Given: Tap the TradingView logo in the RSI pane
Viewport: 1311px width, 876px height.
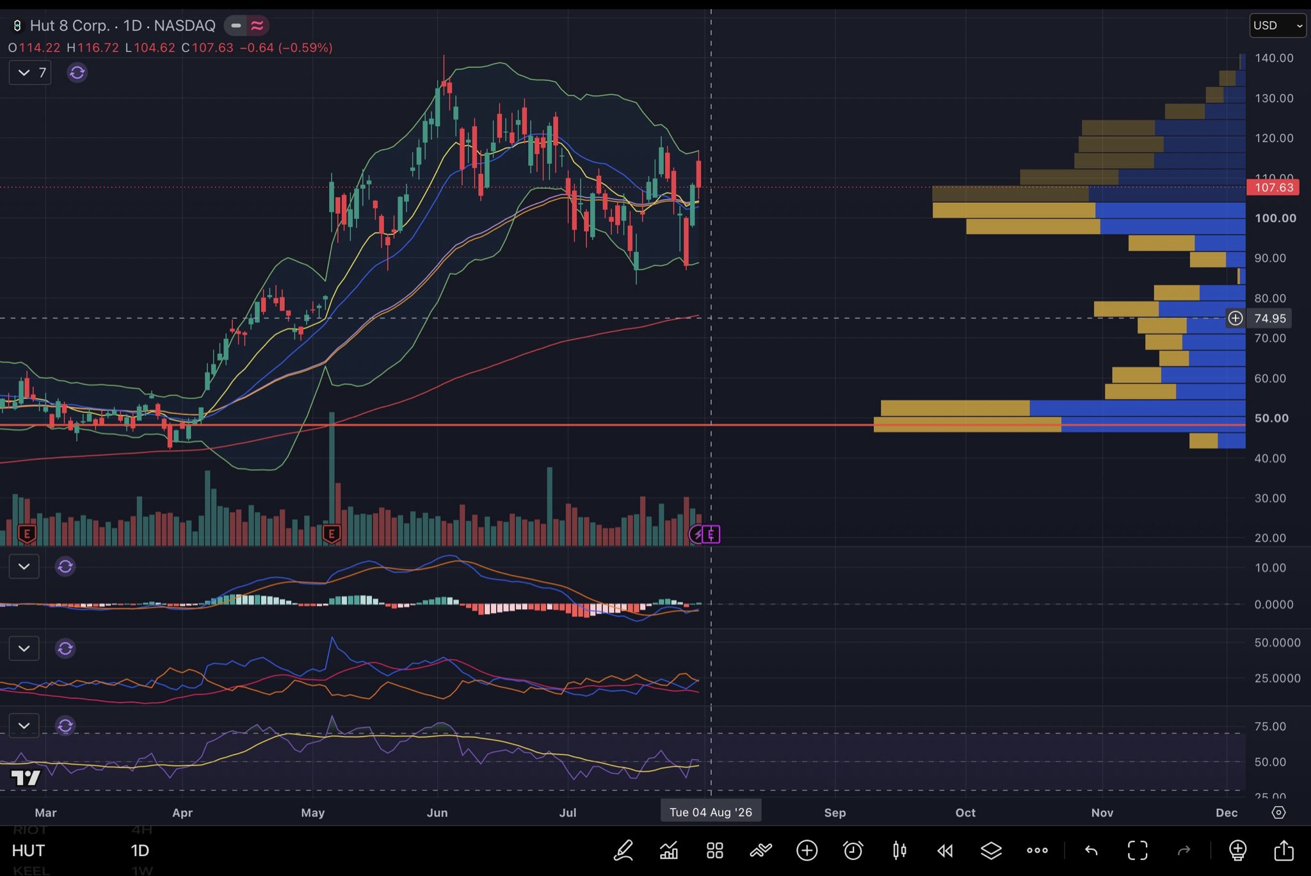Looking at the screenshot, I should tap(26, 778).
